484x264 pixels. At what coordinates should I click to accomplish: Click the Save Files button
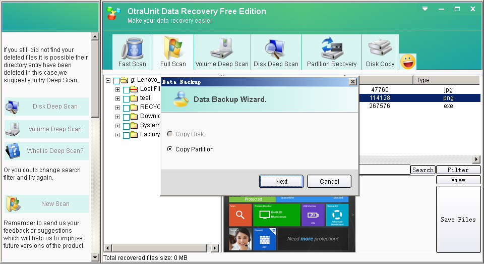[458, 219]
